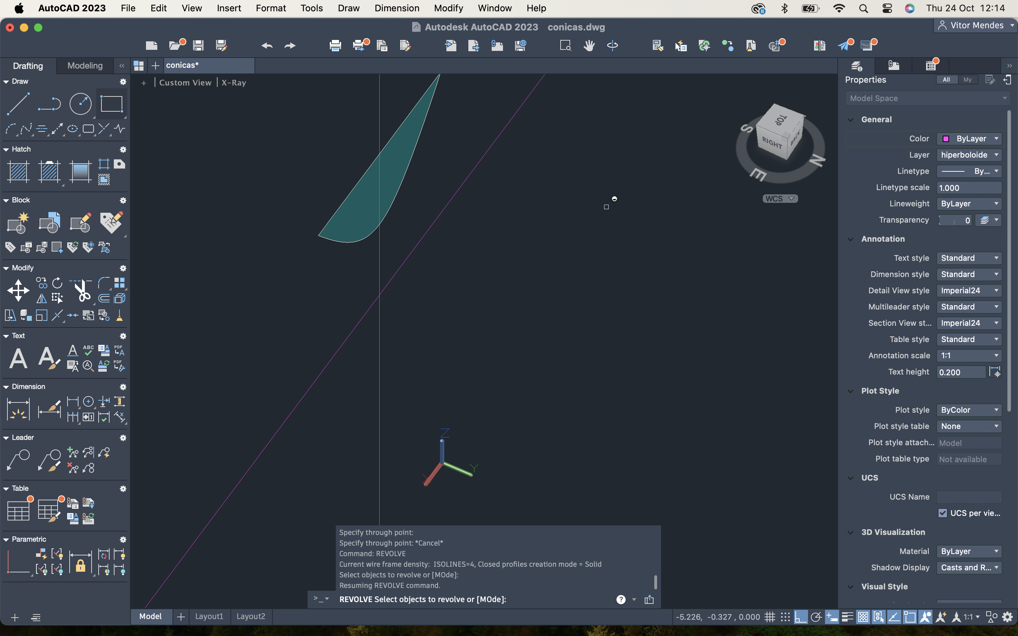Select the Rotate tool
Image resolution: width=1018 pixels, height=636 pixels.
click(57, 283)
